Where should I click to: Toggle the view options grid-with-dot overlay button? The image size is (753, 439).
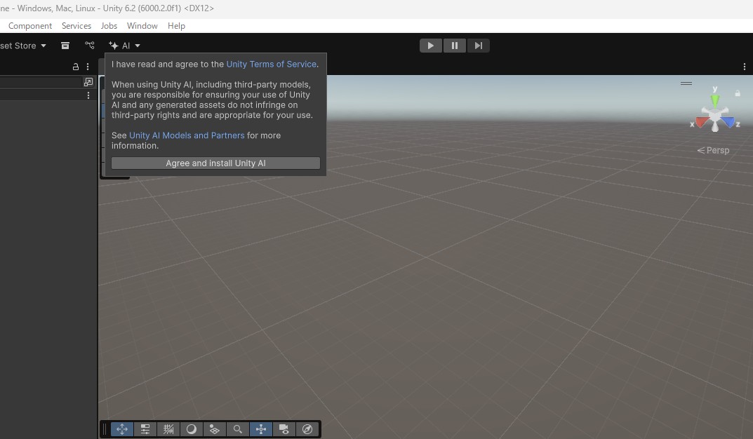pos(215,429)
